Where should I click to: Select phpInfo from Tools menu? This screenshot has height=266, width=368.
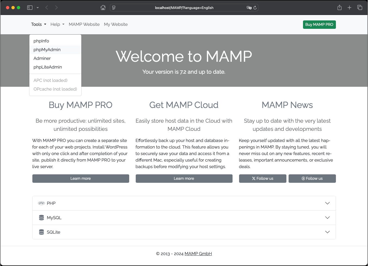pyautogui.click(x=55, y=41)
